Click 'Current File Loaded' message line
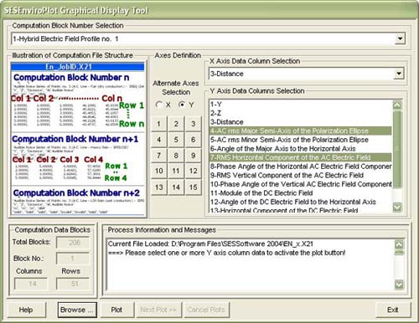Screen dimensions: 419x323 pos(210,244)
